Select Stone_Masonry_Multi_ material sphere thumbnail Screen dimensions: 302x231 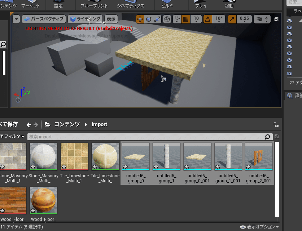[x=43, y=156]
